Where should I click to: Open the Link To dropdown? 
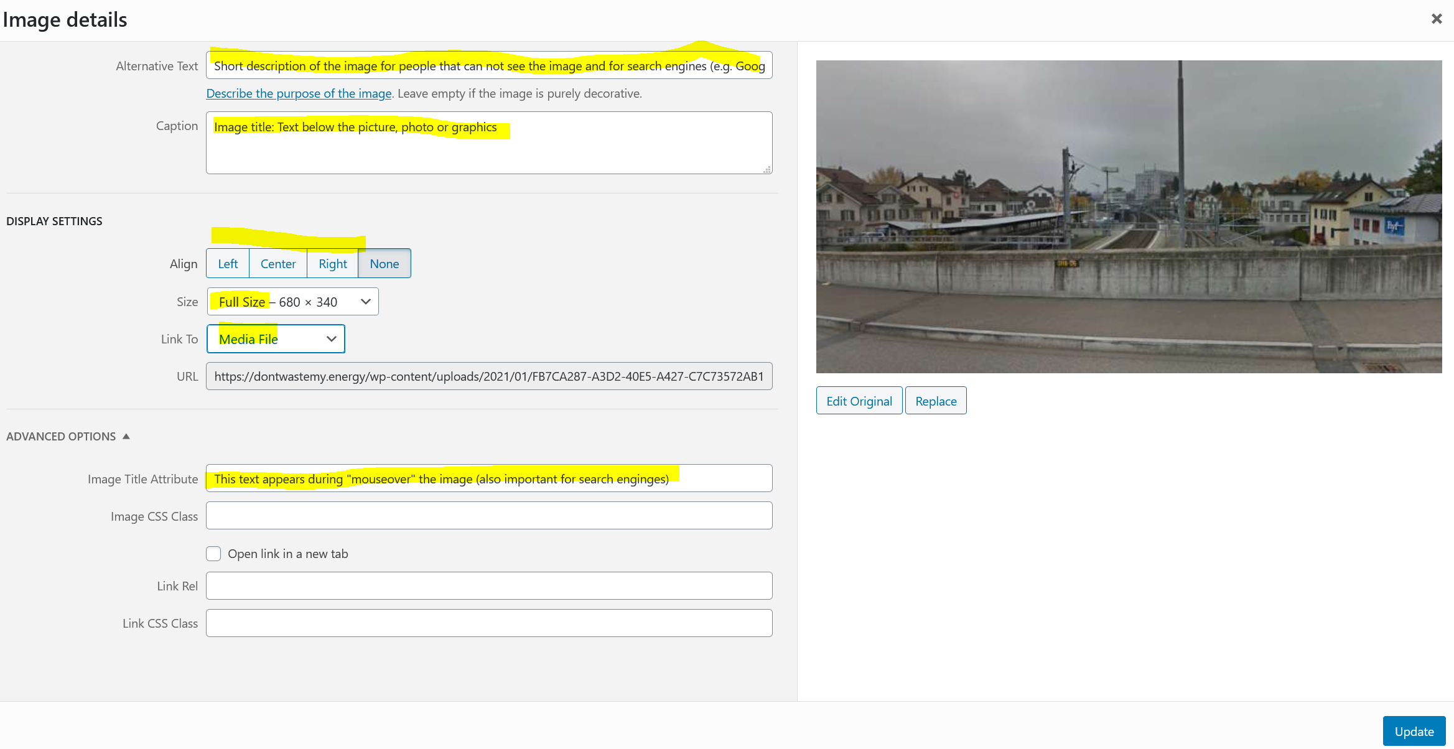coord(276,339)
